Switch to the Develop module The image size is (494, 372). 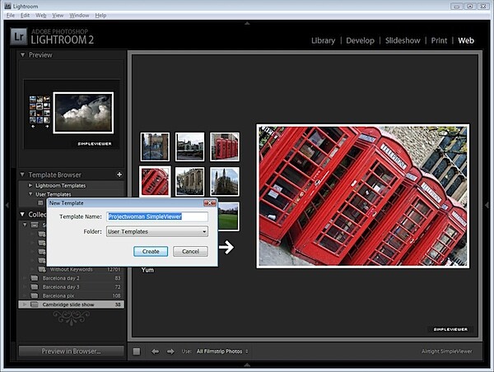click(x=360, y=40)
